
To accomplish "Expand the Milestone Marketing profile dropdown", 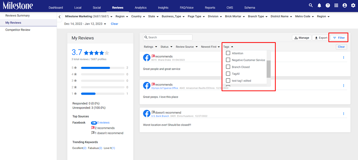I will point(89,17).
